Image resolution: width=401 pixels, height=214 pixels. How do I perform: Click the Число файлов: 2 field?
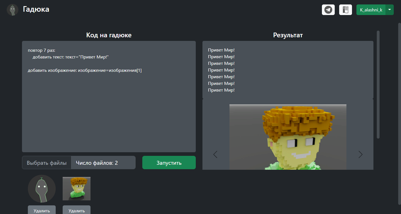pyautogui.click(x=103, y=163)
